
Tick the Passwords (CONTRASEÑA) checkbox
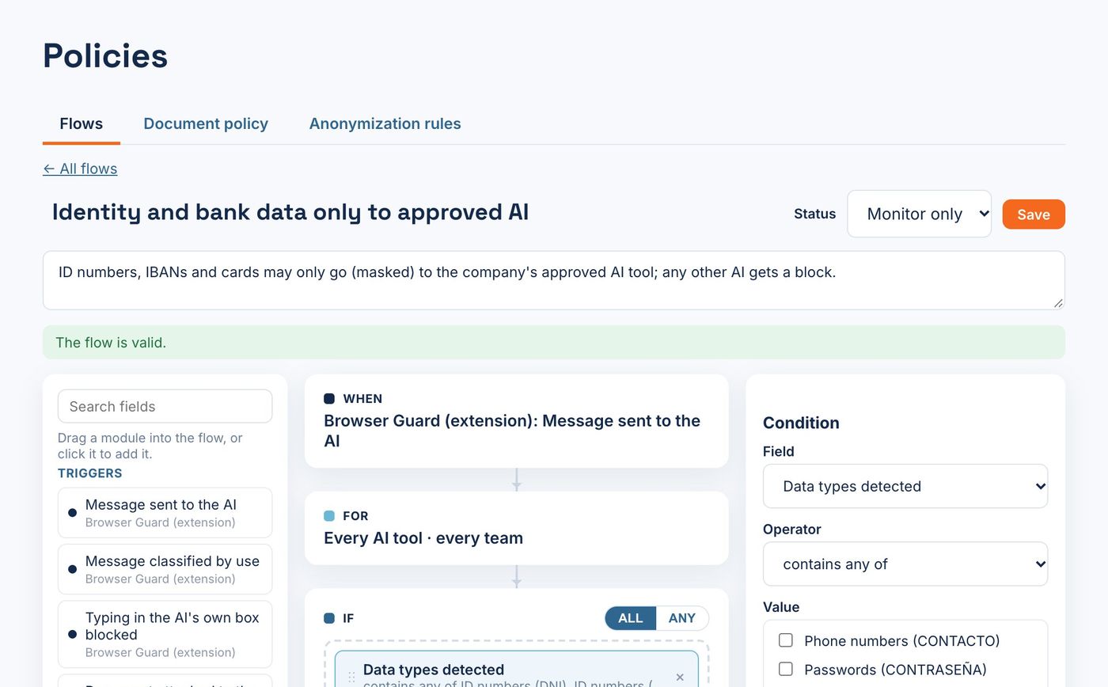pos(786,669)
